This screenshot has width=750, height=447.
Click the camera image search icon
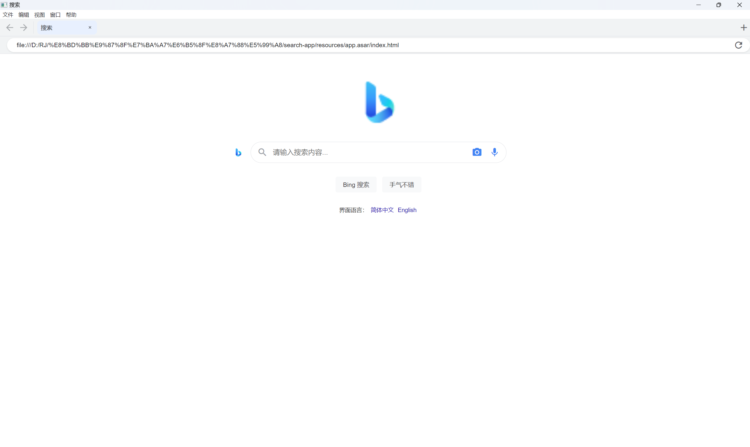(477, 152)
